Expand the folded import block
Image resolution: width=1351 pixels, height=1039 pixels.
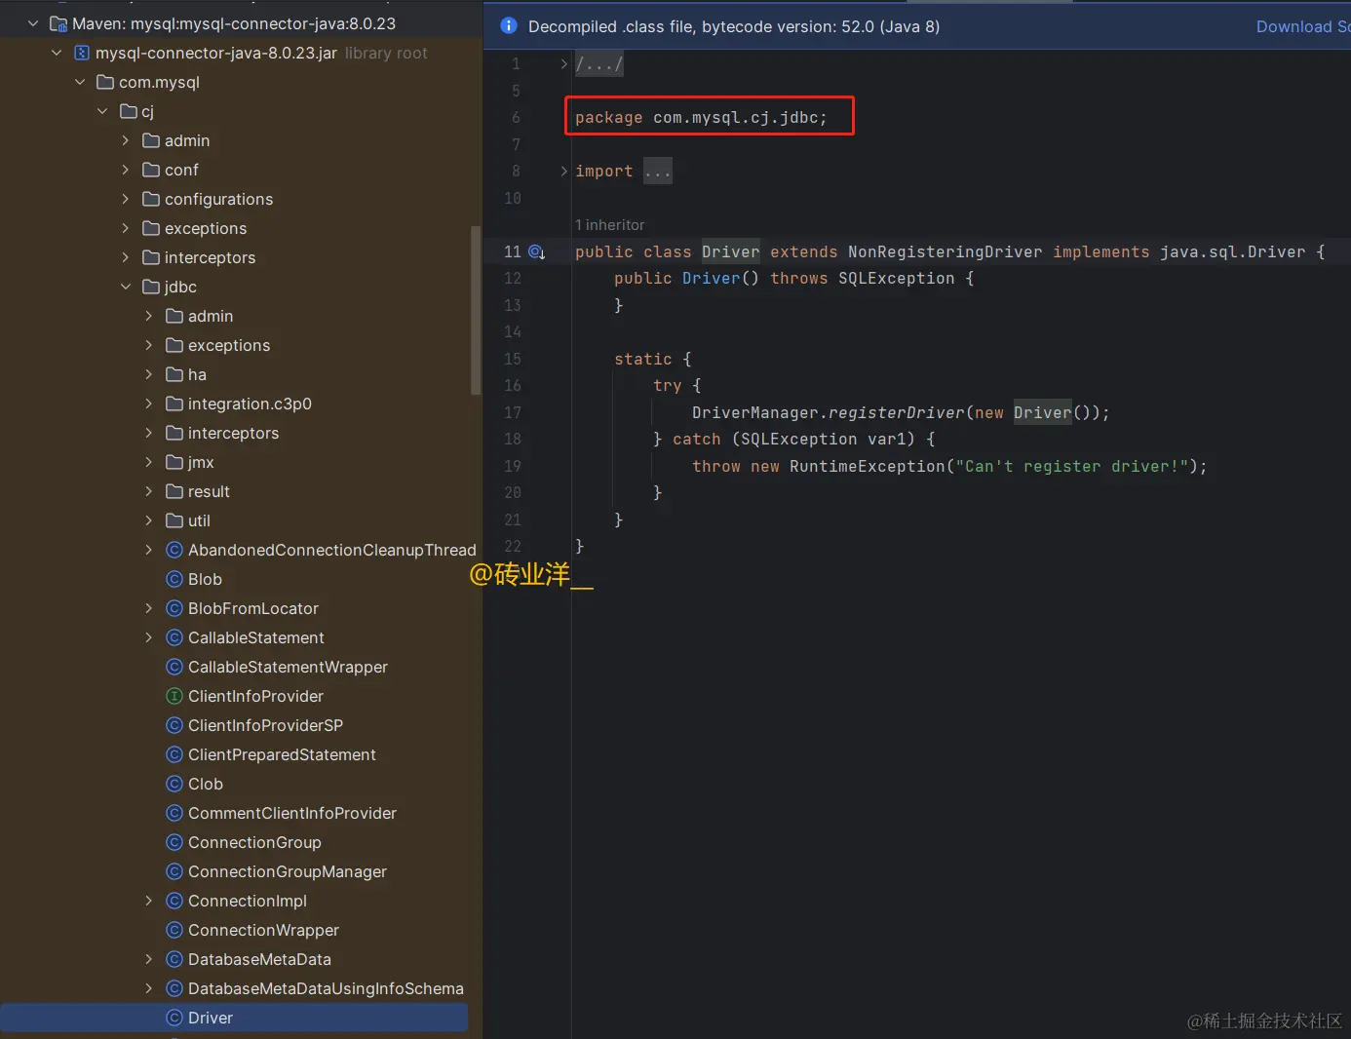[x=563, y=172]
